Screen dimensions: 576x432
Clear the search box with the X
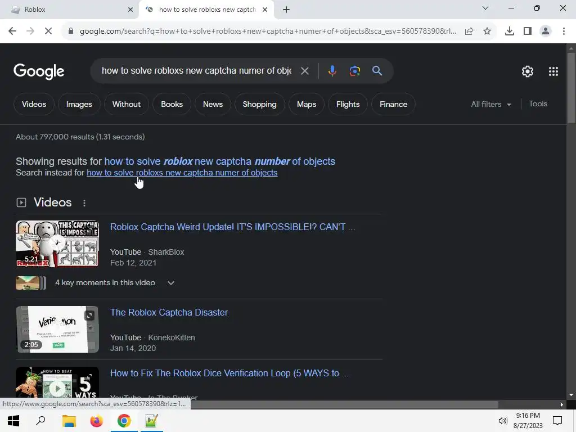[x=304, y=71]
